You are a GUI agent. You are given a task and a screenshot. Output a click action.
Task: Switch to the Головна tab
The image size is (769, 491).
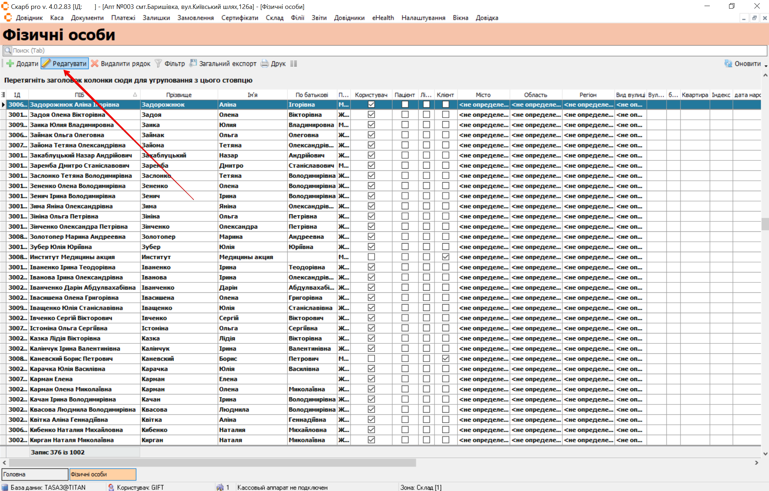click(35, 474)
